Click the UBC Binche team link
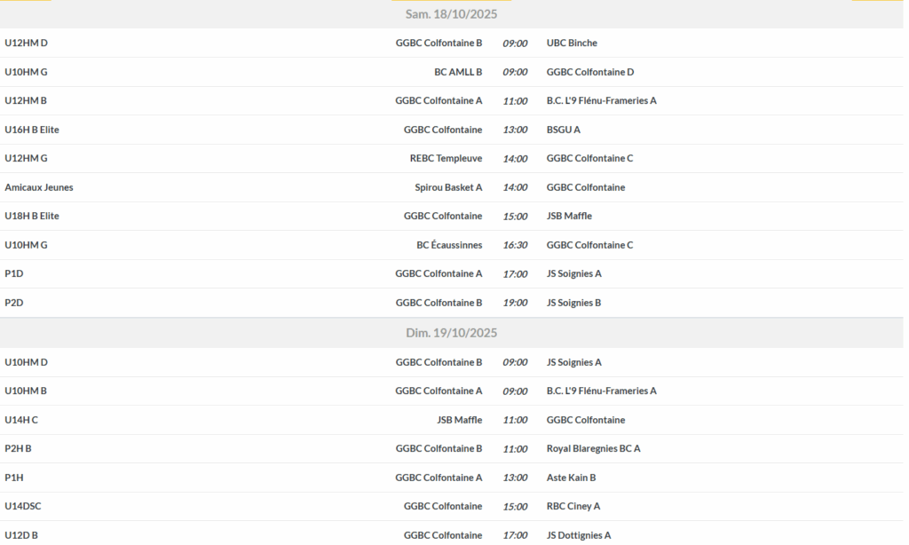 572,43
